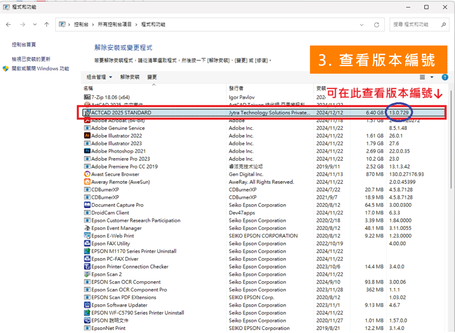Click the publisher cell 'Igor Pavlov'
455x333 pixels.
[x=242, y=97]
